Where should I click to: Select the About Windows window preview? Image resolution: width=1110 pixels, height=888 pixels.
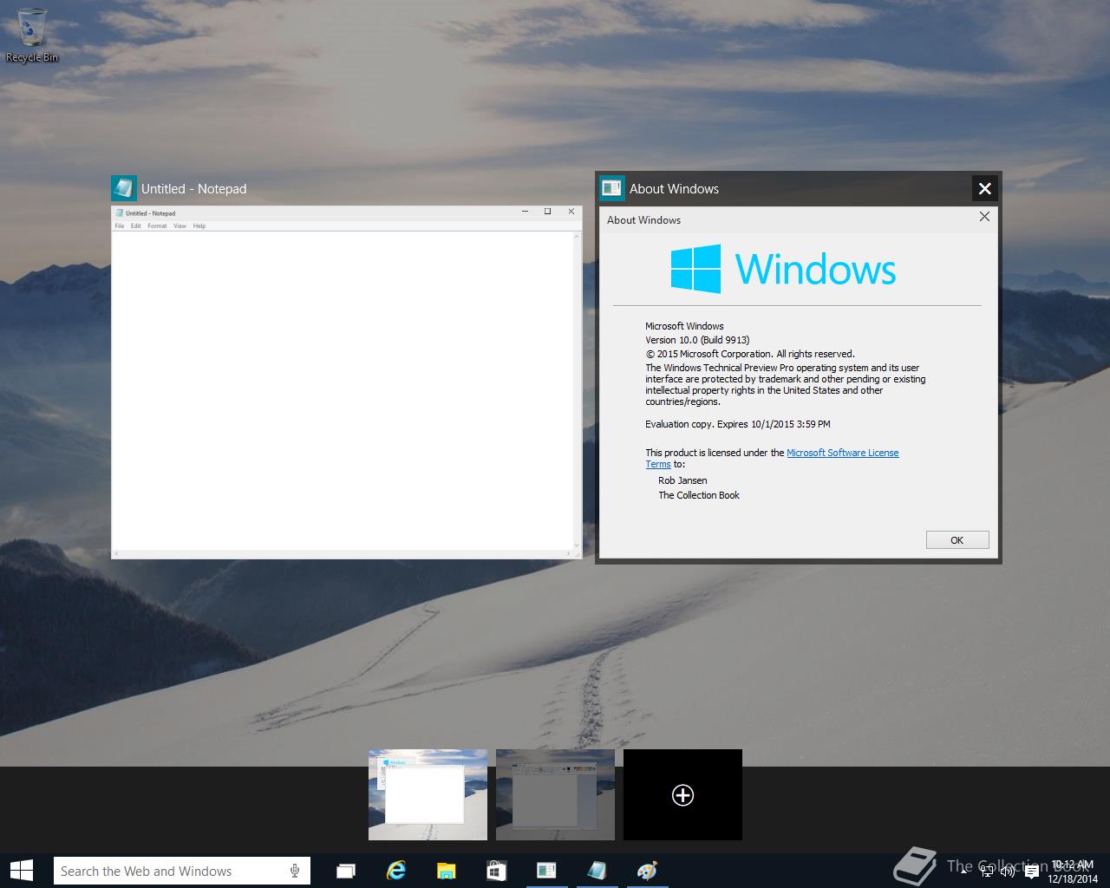pyautogui.click(x=798, y=382)
